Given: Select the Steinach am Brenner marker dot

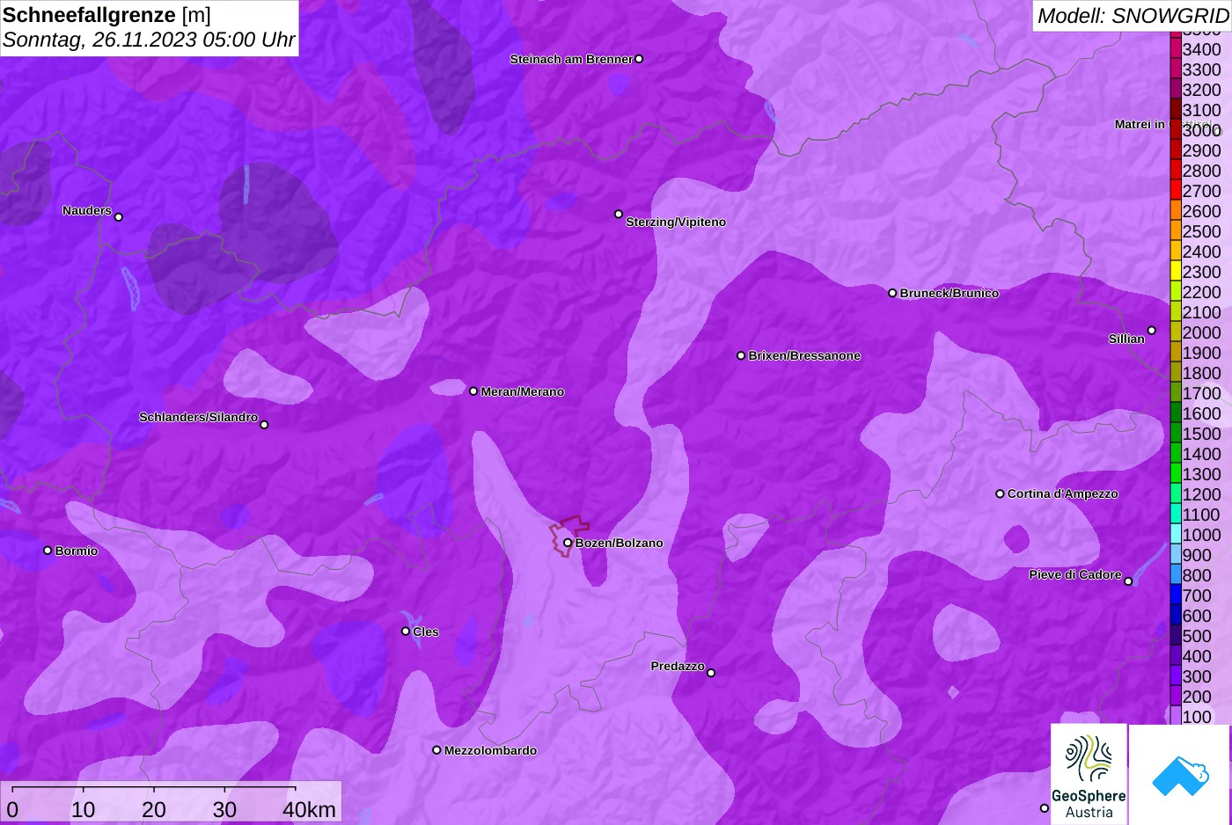Looking at the screenshot, I should click(639, 59).
